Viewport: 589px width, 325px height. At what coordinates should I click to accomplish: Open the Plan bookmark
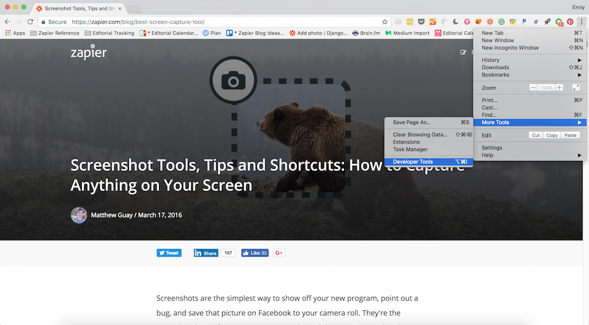(212, 33)
